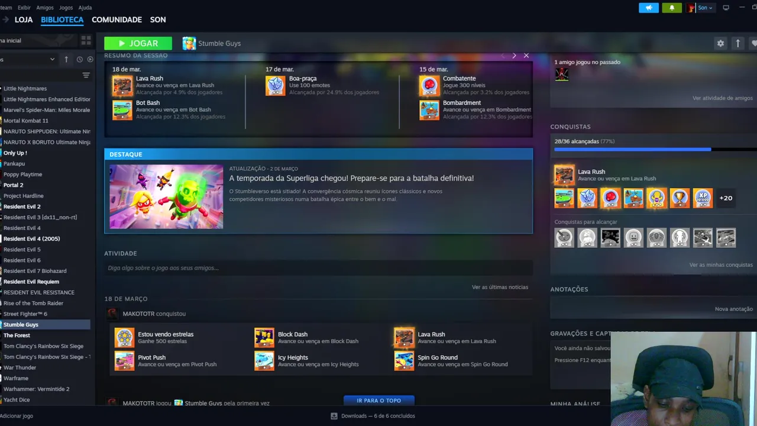The width and height of the screenshot is (757, 426).
Task: Click friend avatar under 1 amigo jogou
Action: pyautogui.click(x=562, y=74)
